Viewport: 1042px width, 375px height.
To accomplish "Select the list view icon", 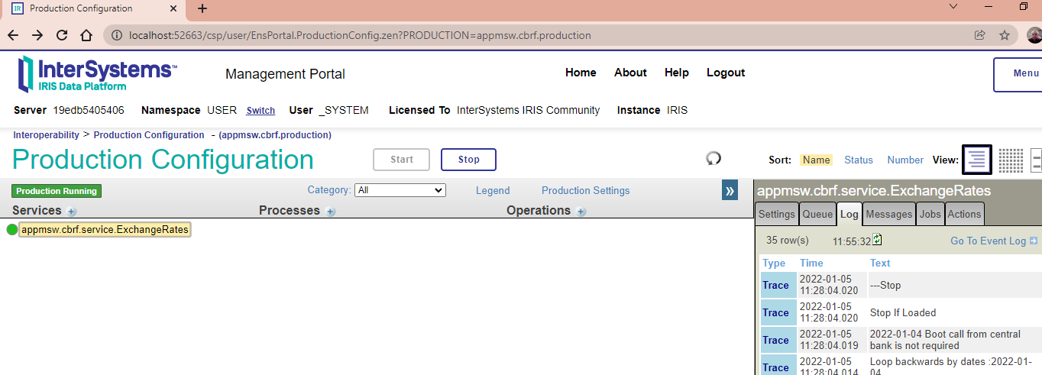I will tap(976, 160).
